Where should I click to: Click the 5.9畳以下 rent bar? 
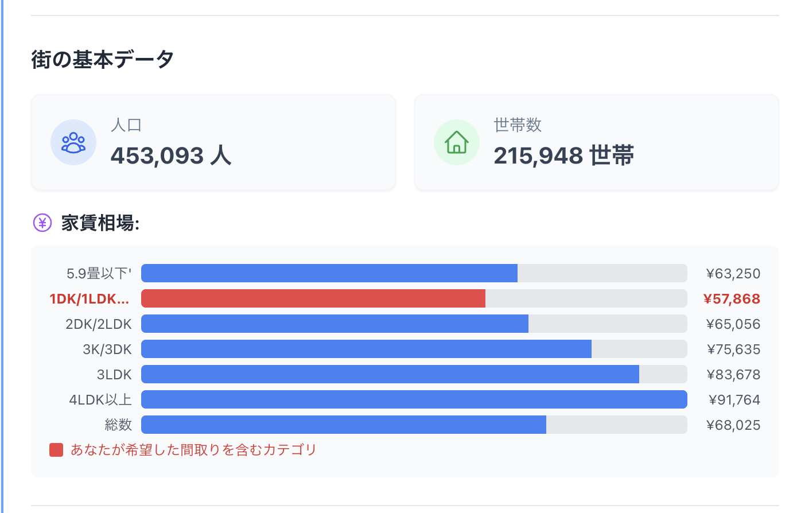pyautogui.click(x=329, y=273)
